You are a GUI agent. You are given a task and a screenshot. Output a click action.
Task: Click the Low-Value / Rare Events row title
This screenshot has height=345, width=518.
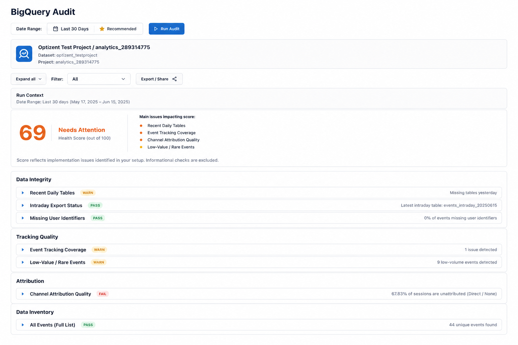point(58,262)
